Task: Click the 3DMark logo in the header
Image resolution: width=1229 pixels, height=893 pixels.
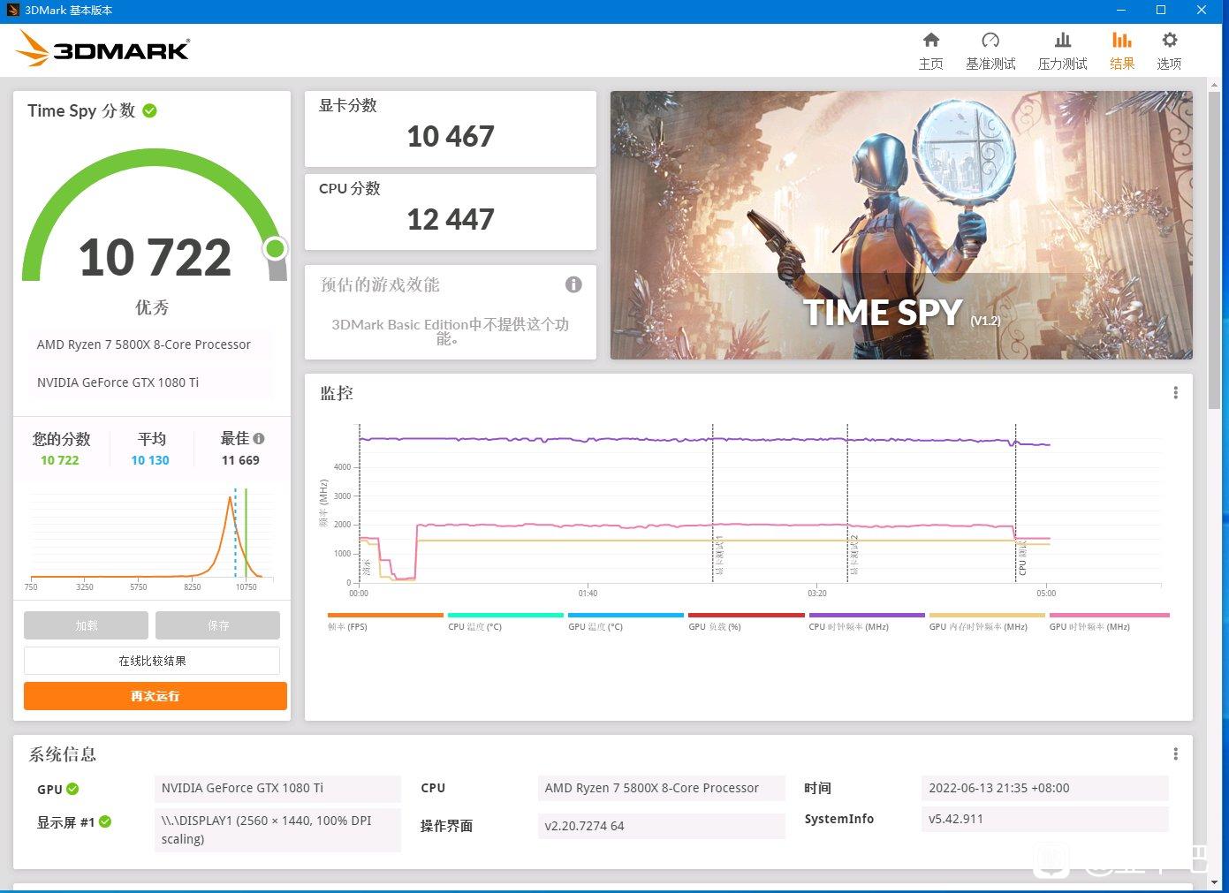Action: [102, 49]
